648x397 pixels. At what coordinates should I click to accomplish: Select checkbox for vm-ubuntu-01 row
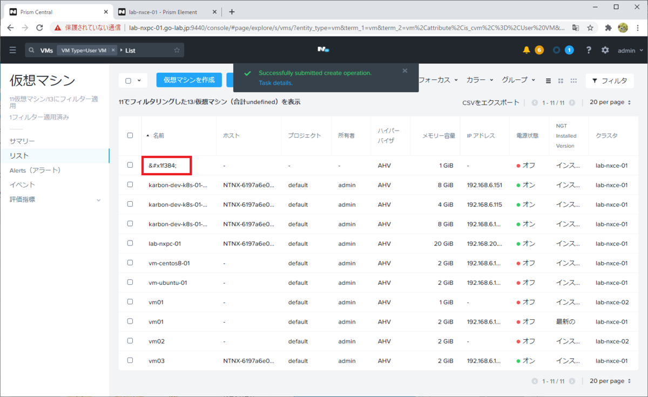130,282
